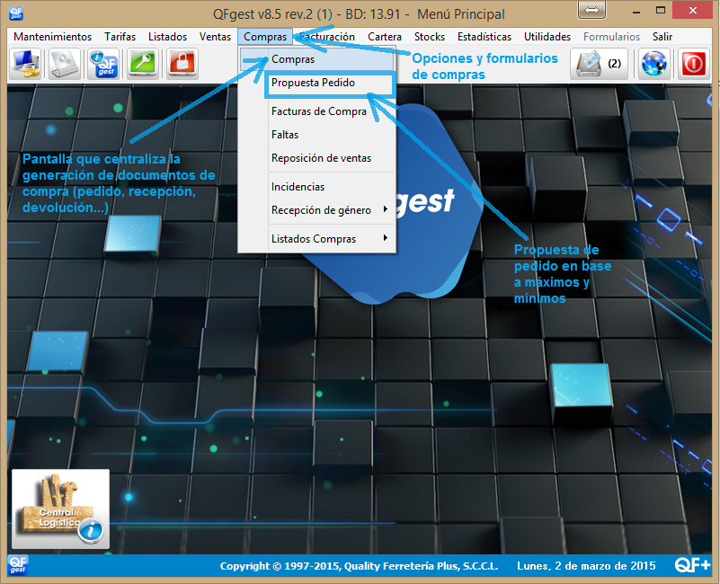Minimize the QFgest window
Viewport: 720px width, 584px height.
[x=636, y=11]
